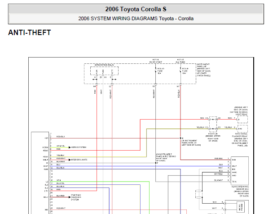Click the 'GRN/YEL' wire label at pin 5

pyautogui.click(x=61, y=146)
